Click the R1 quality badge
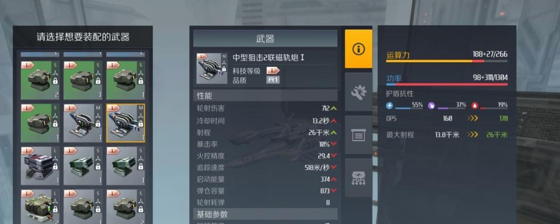560x224 pixels. (273, 80)
